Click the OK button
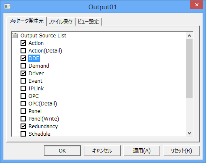This screenshot has width=206, height=163. tap(63, 151)
